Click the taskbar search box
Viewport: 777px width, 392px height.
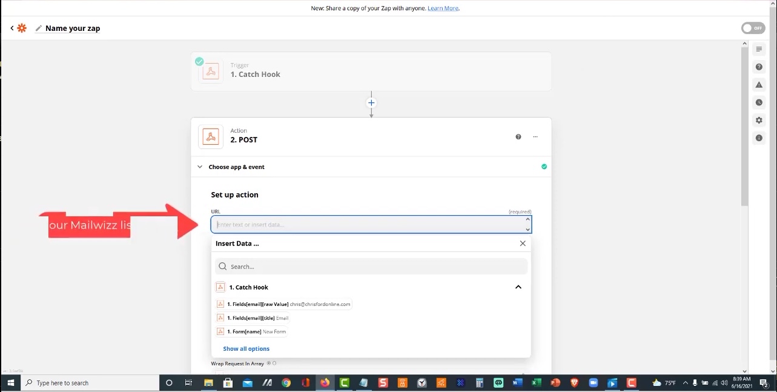[90, 383]
